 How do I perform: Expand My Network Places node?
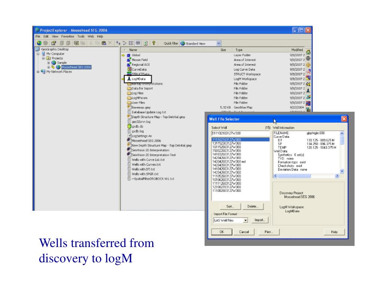point(38,72)
